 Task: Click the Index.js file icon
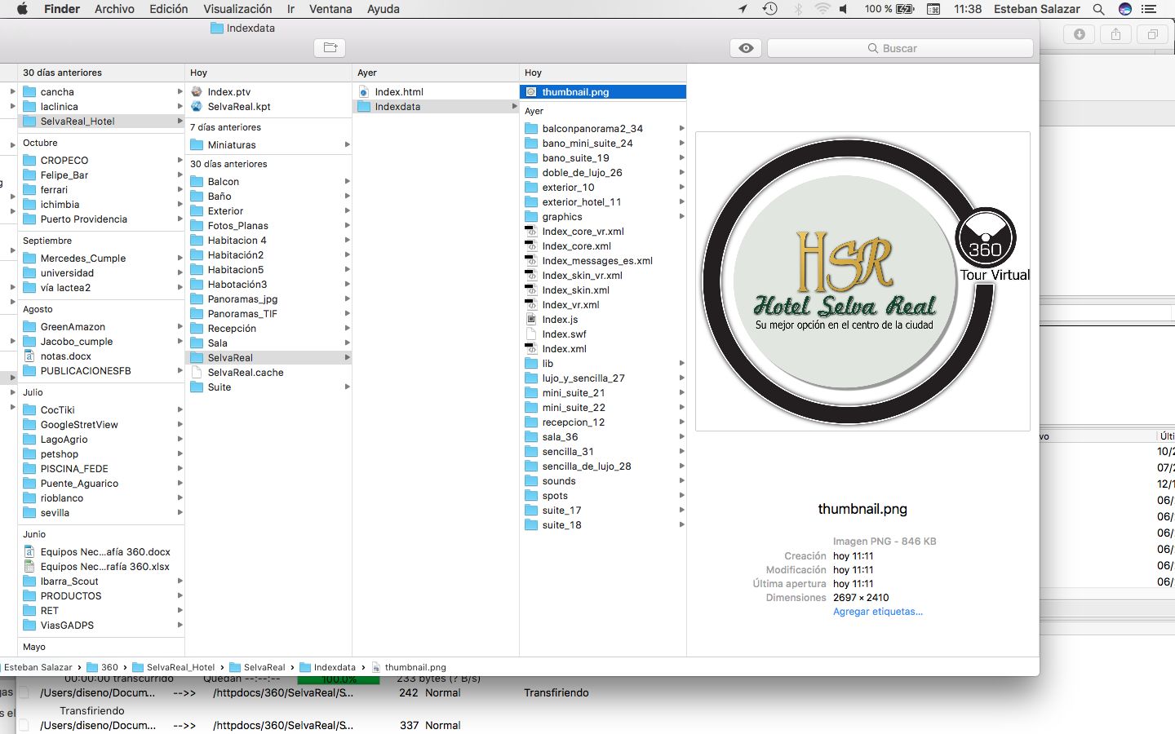point(531,320)
